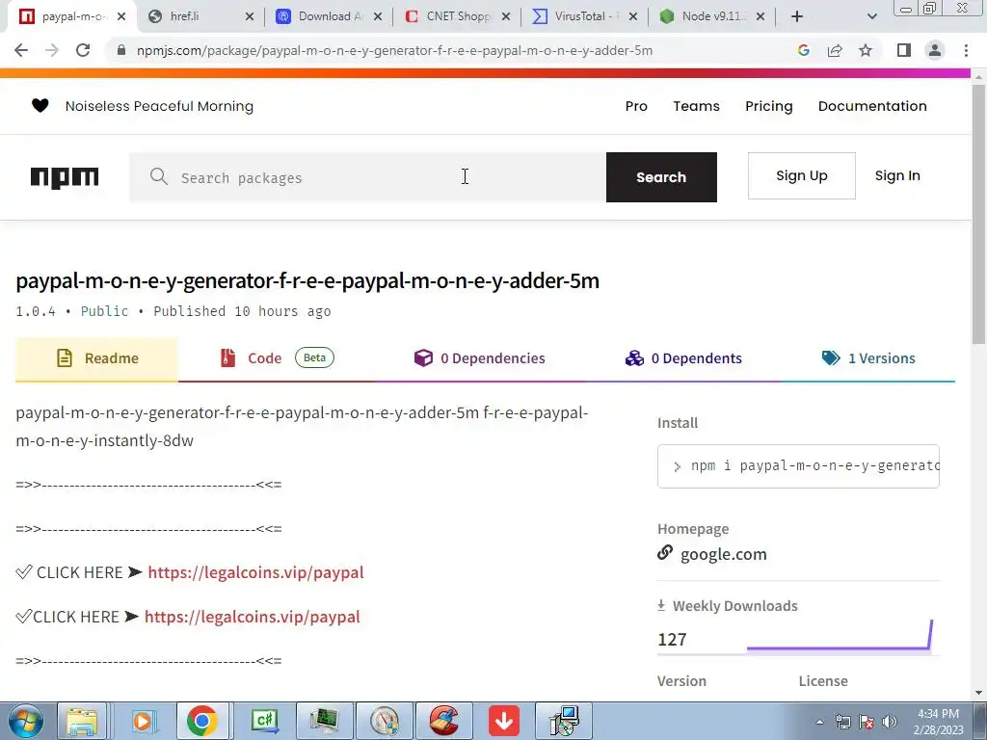This screenshot has height=740, width=987.
Task: Go back with the browser back arrow
Action: click(x=21, y=50)
